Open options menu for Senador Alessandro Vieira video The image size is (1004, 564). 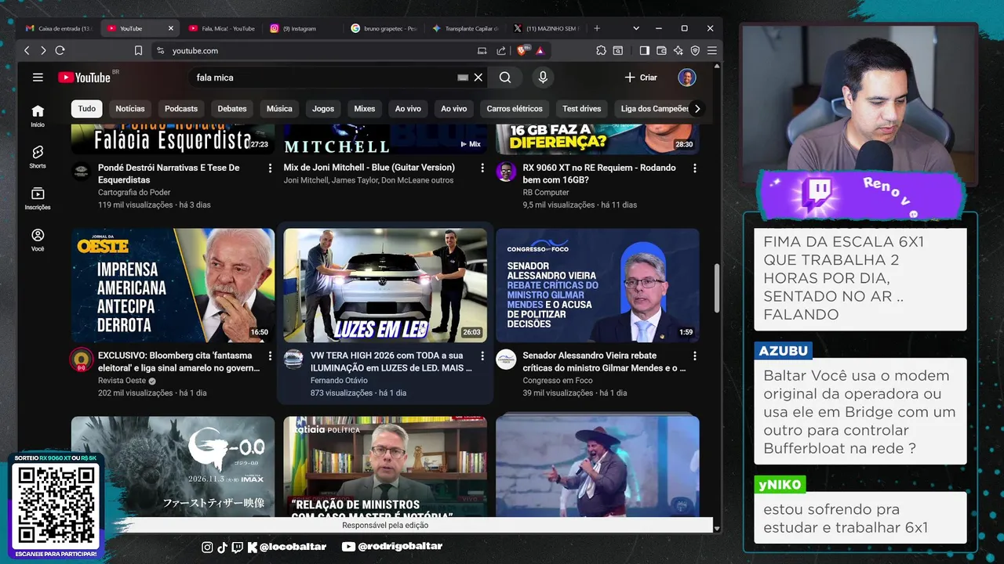coord(694,356)
